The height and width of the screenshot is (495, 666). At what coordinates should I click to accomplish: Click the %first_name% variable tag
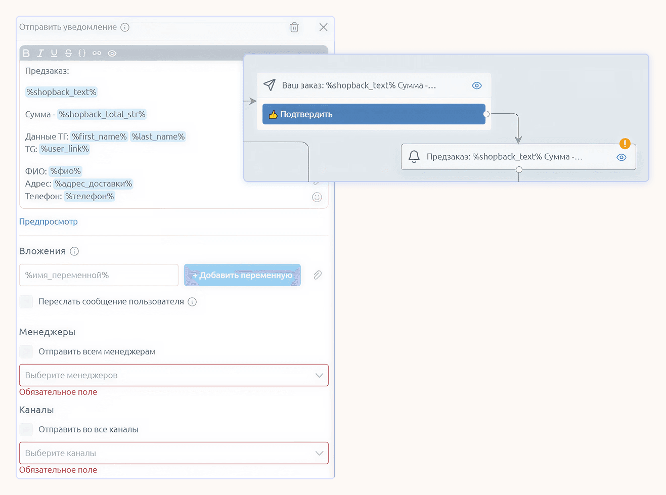pos(99,137)
